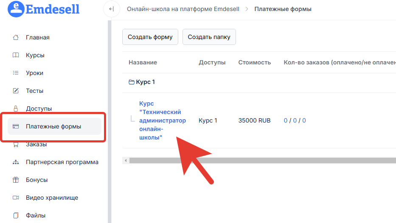
Task: Click the Создать форму button
Action: point(150,37)
